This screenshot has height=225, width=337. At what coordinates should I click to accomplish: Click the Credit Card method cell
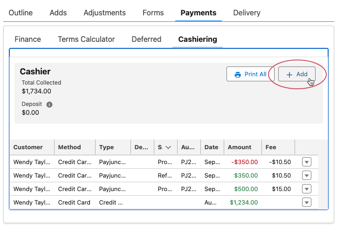pos(74,203)
